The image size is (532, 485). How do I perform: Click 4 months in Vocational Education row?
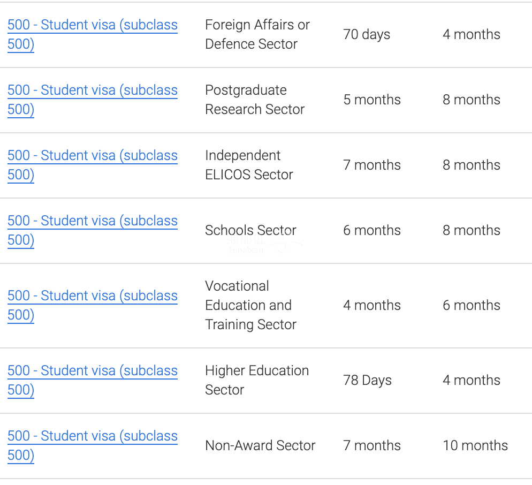click(x=372, y=305)
